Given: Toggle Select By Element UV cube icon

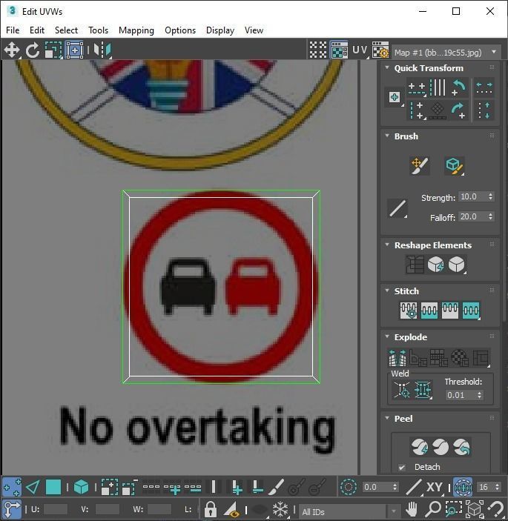Looking at the screenshot, I should point(81,488).
